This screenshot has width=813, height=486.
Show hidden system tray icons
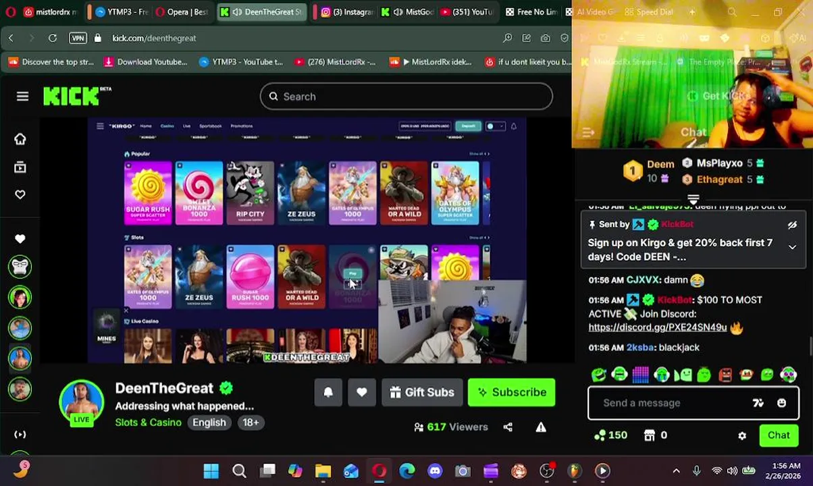click(676, 470)
